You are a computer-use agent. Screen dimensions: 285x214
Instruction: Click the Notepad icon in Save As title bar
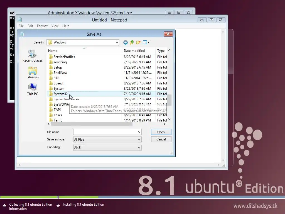click(x=22, y=34)
